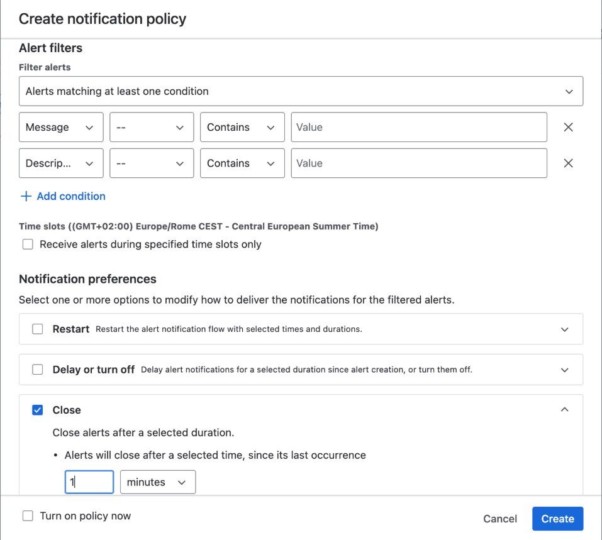
Task: Enable receiving alerts during specified time slots
Action: point(28,244)
